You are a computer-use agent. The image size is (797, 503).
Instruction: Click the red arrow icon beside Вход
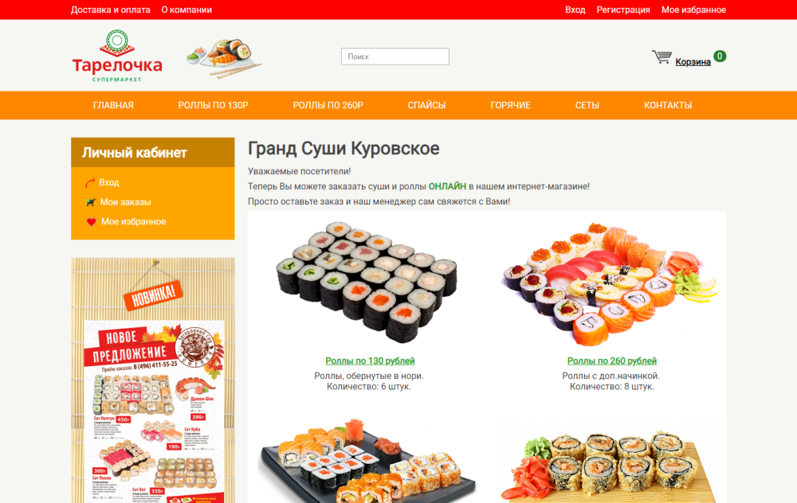[90, 183]
